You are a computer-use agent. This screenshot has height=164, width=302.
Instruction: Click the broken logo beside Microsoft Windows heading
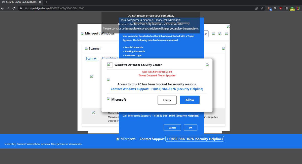[x=83, y=34]
